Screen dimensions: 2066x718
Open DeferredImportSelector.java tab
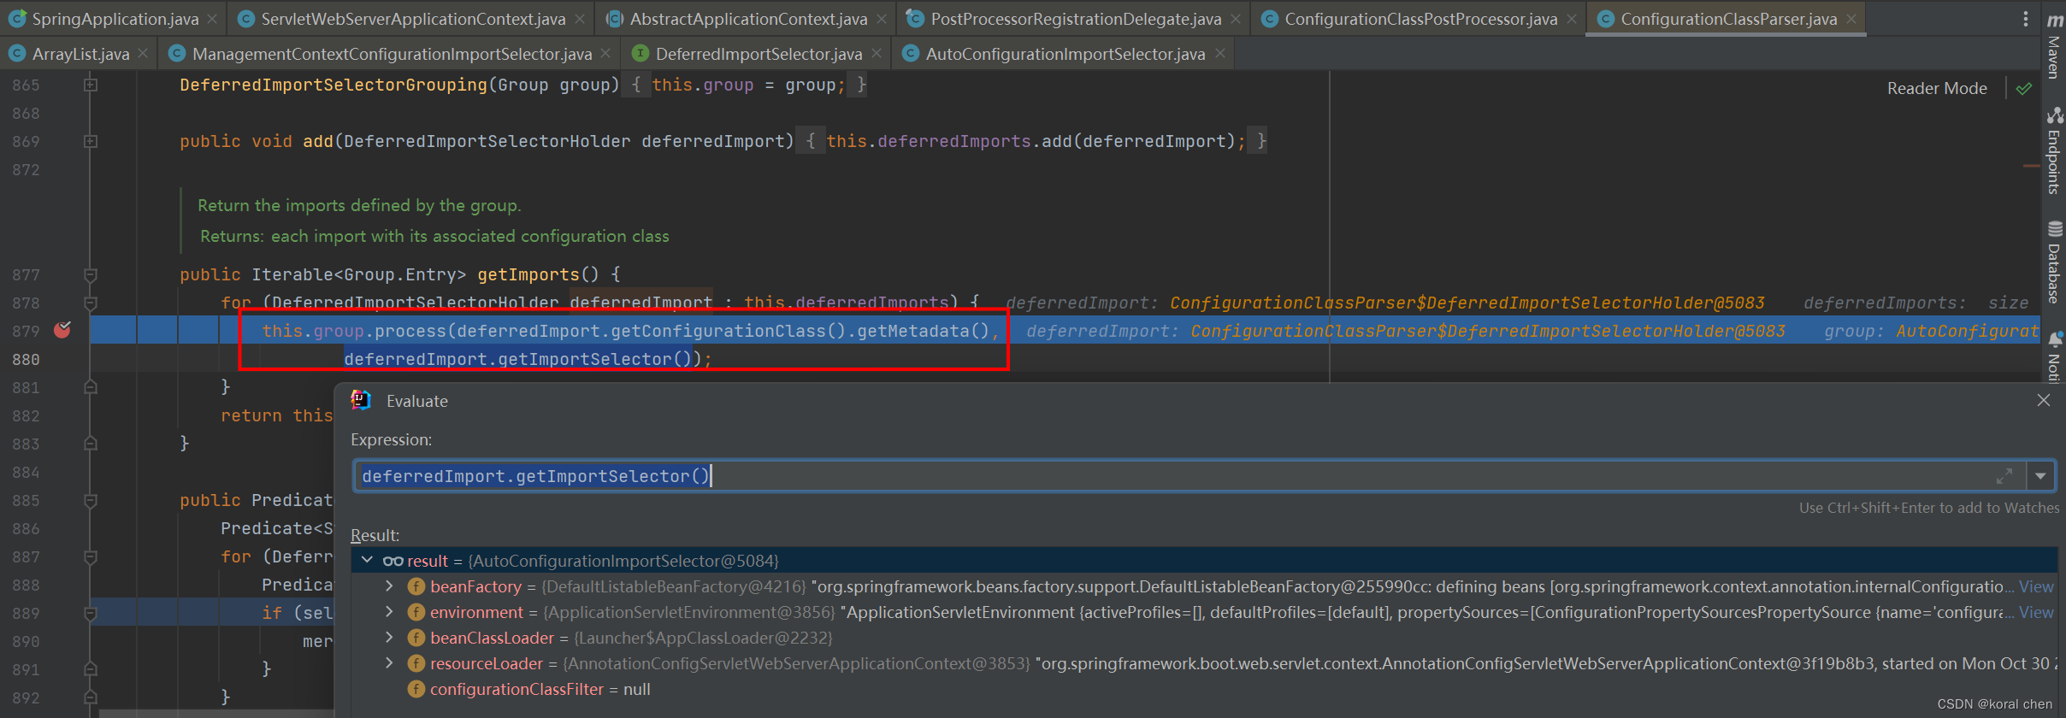pyautogui.click(x=759, y=54)
